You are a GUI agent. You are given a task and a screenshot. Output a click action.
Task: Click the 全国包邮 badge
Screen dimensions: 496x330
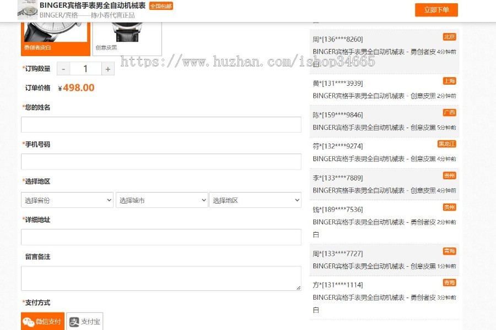[161, 6]
